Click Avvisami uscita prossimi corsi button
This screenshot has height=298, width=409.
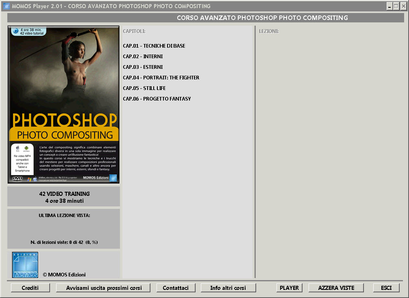click(103, 288)
